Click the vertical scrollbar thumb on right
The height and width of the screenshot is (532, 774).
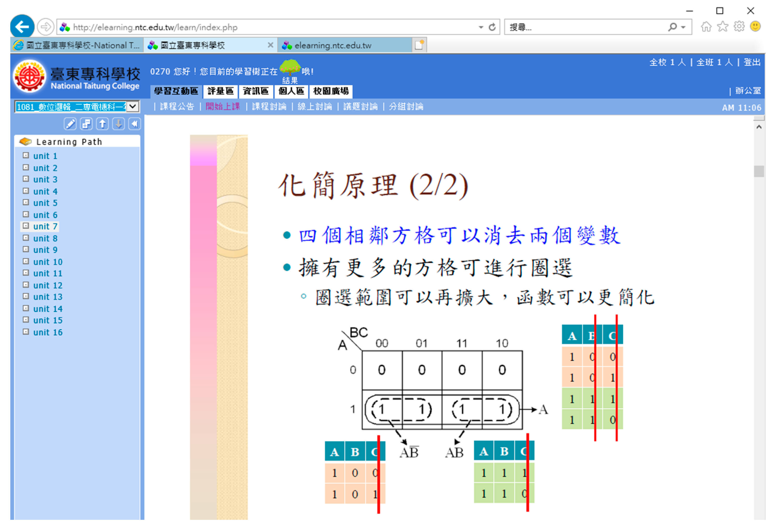click(x=759, y=172)
